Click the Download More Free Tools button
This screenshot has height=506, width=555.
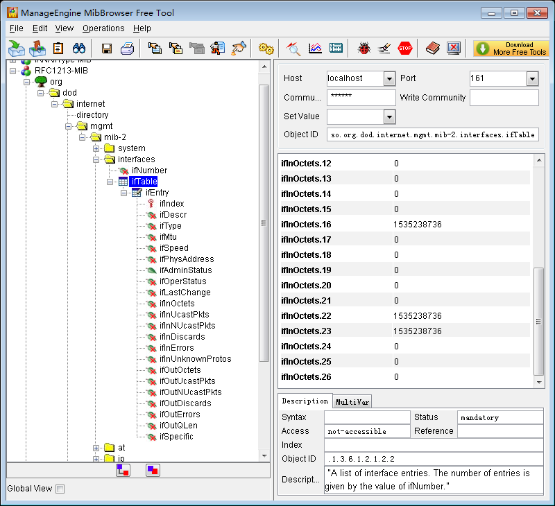point(511,49)
